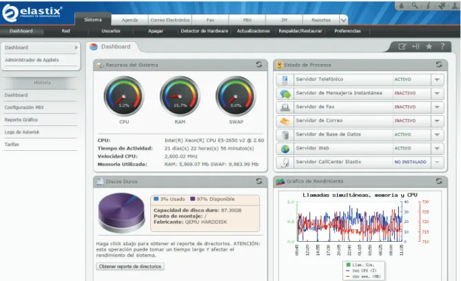Open Servidor Web dropdown arrow

coord(437,149)
